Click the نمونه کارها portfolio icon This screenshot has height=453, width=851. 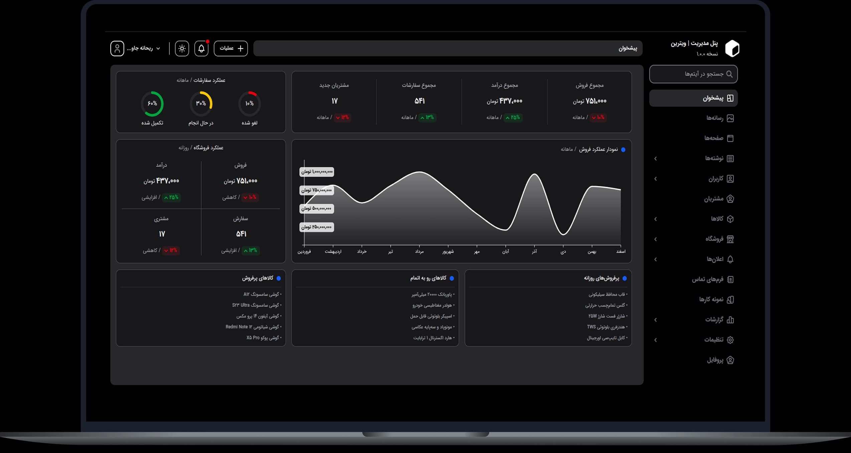730,299
